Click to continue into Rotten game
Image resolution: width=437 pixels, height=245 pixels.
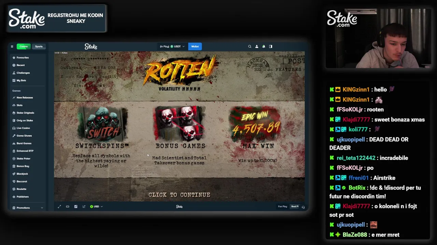[x=179, y=195]
